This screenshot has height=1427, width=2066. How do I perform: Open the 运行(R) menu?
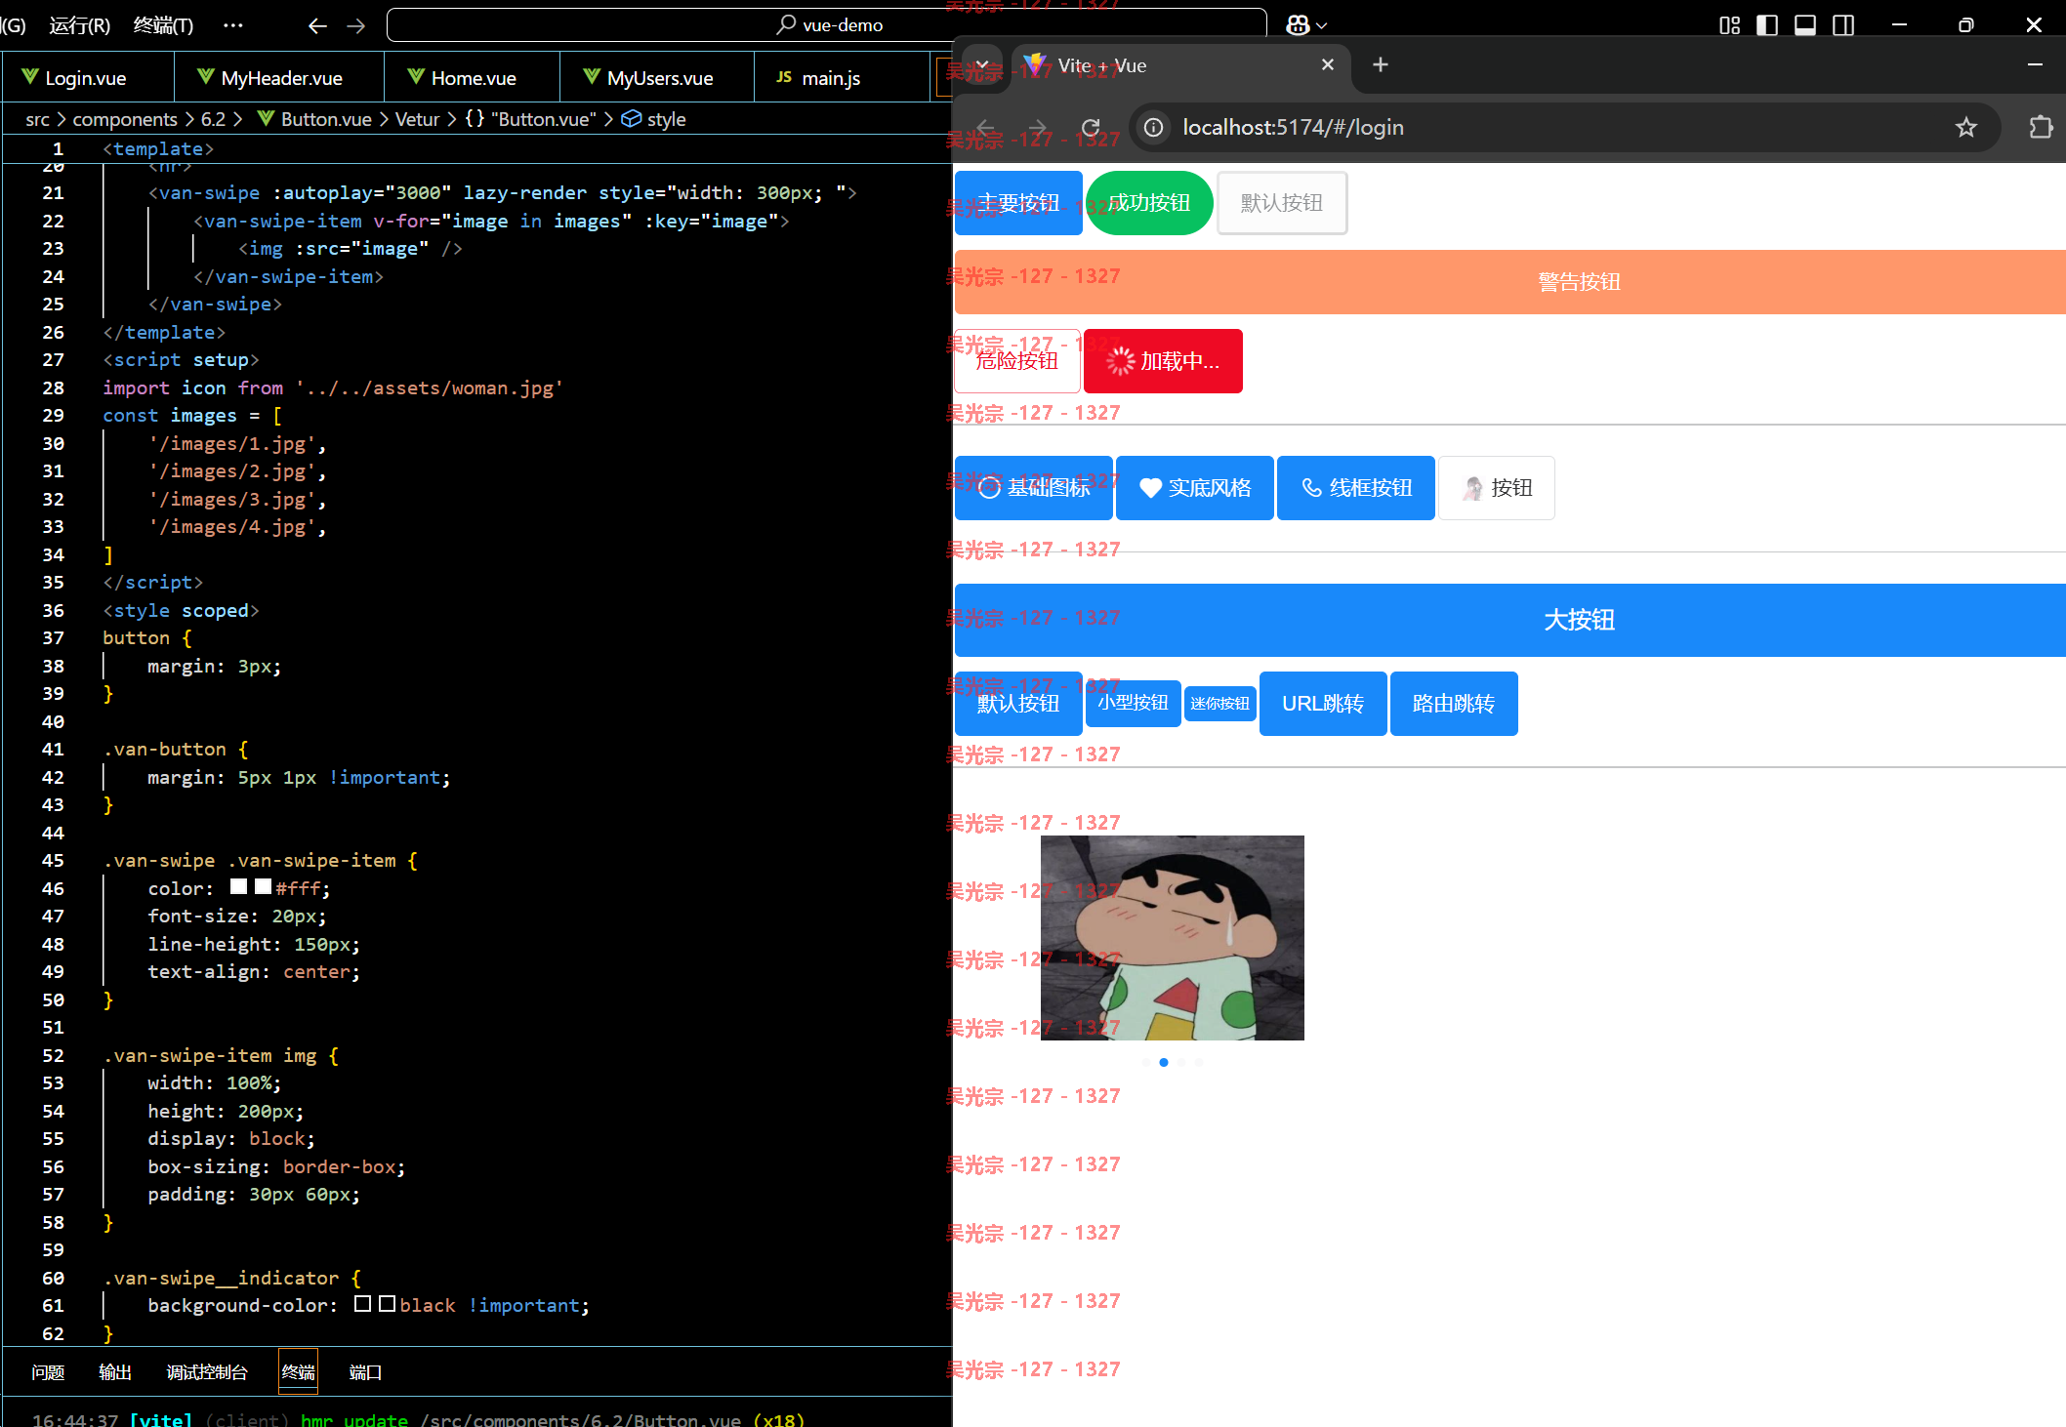[80, 24]
